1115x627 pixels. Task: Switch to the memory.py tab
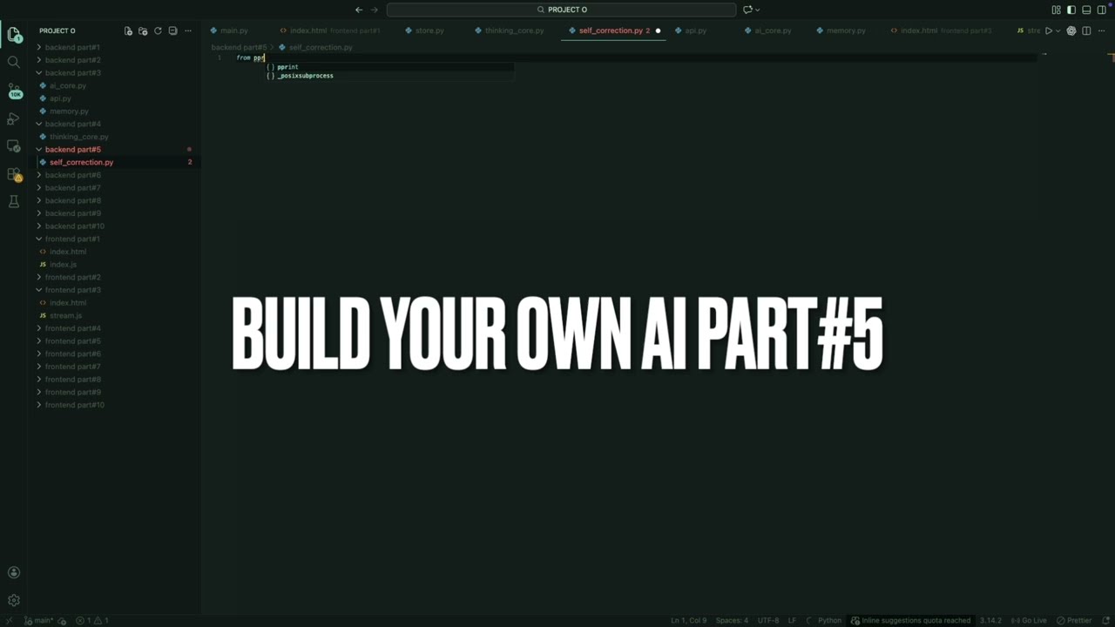pyautogui.click(x=846, y=30)
